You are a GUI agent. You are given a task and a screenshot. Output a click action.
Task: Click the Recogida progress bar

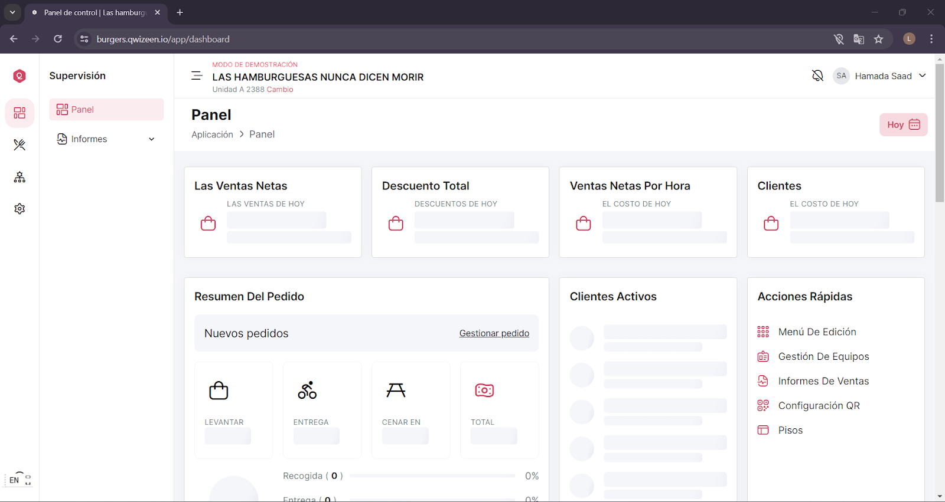[x=432, y=475]
